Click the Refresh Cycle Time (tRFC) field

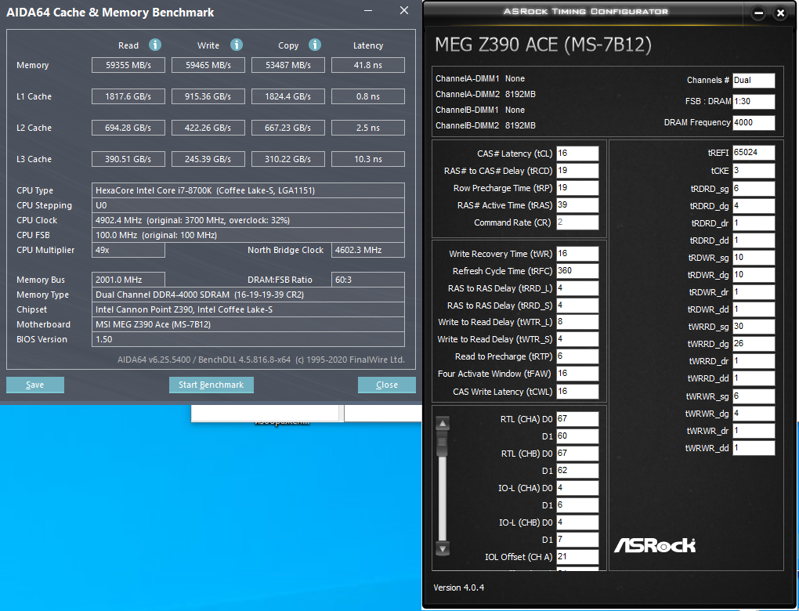tap(577, 271)
